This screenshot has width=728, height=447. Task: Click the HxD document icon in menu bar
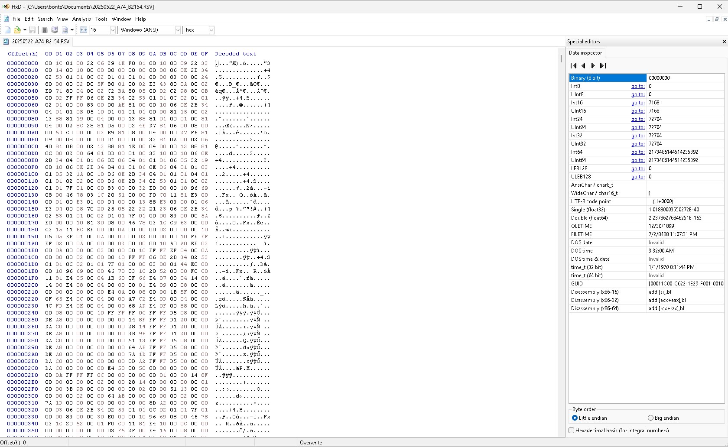6,19
